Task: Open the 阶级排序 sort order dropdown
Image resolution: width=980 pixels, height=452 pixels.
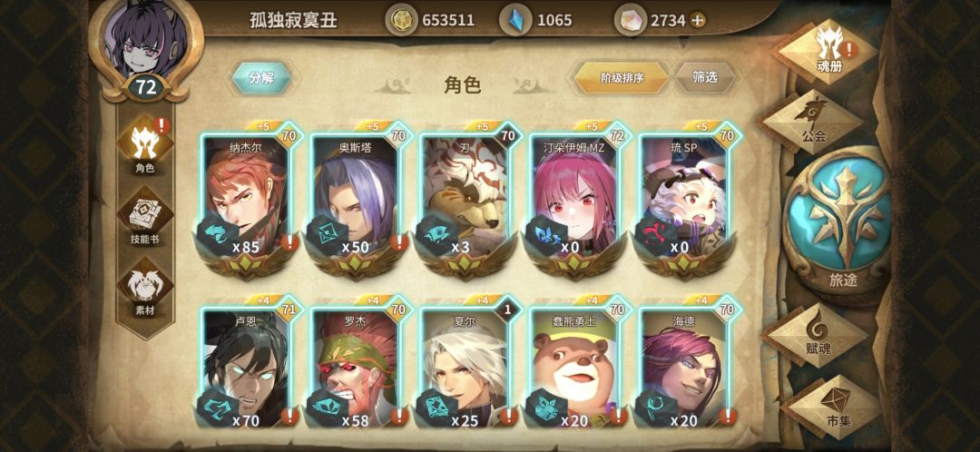Action: click(x=622, y=77)
